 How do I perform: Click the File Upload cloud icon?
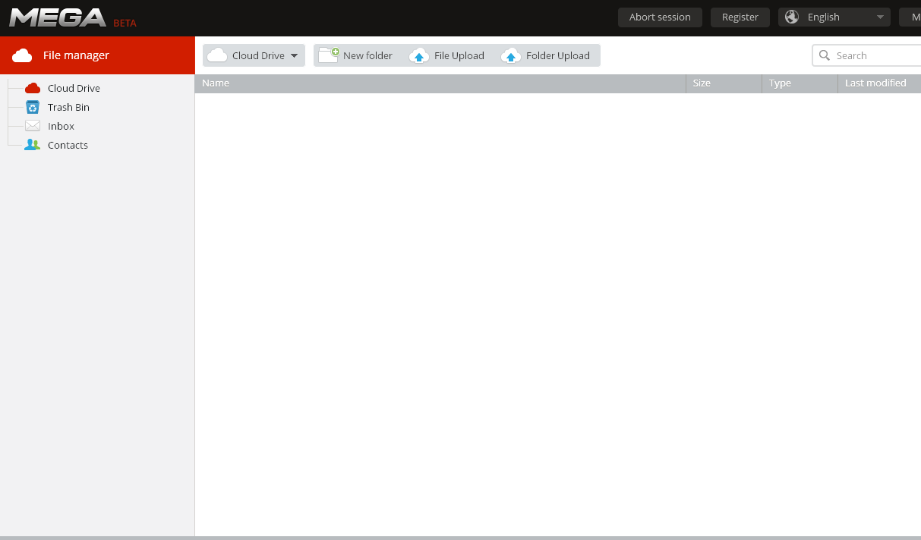(419, 55)
